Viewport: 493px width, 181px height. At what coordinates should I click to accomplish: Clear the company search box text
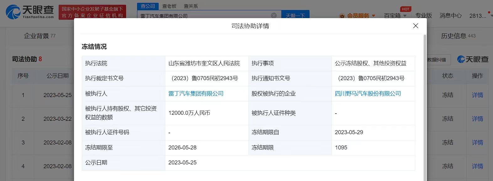pyautogui.click(x=274, y=15)
